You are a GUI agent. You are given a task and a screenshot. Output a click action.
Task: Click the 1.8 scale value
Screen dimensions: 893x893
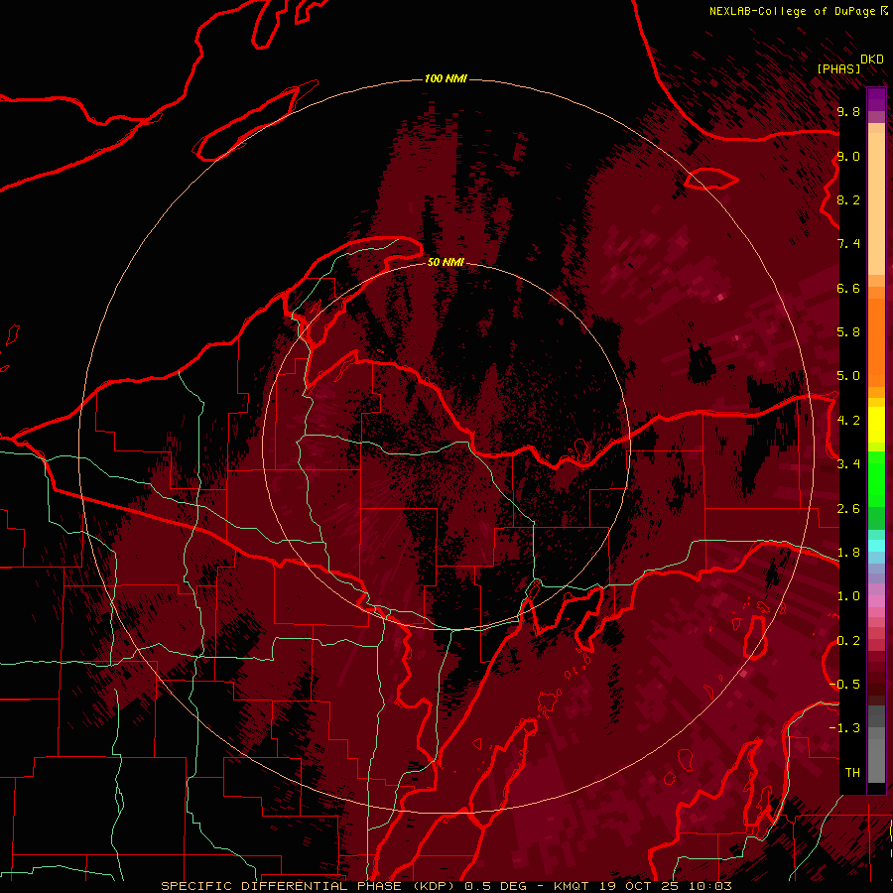coord(848,553)
